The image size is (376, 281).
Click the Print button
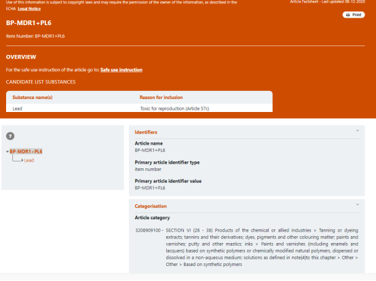[x=354, y=15]
